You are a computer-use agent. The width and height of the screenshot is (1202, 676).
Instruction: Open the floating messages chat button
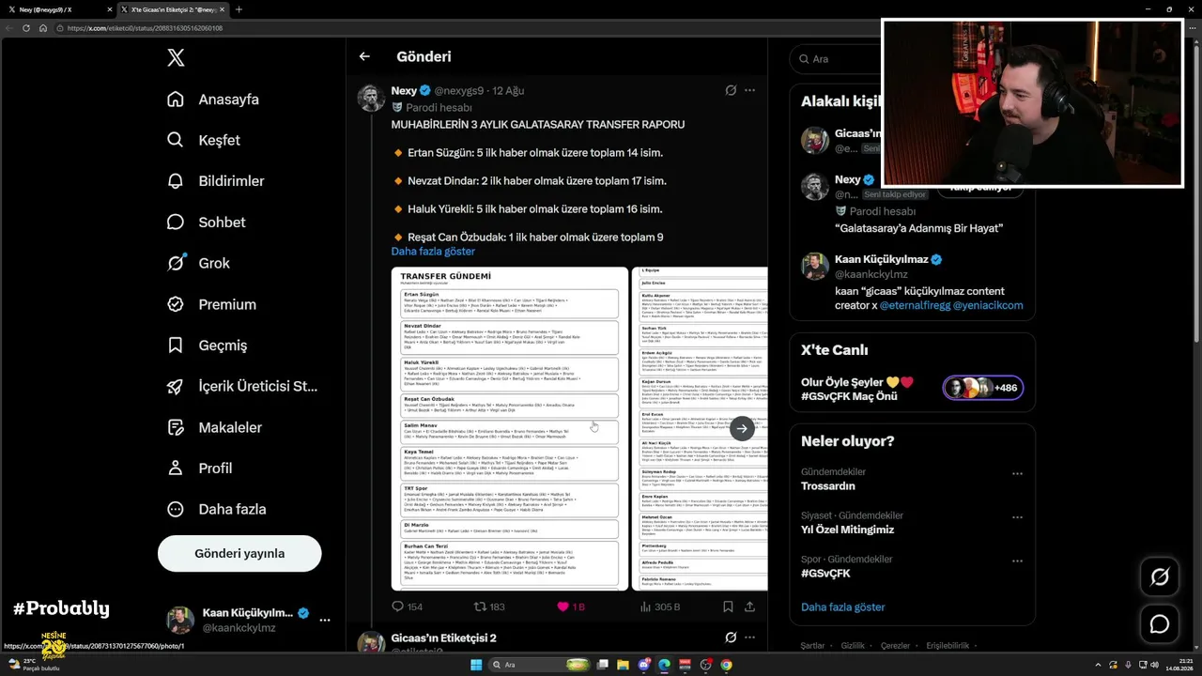coord(1160,624)
